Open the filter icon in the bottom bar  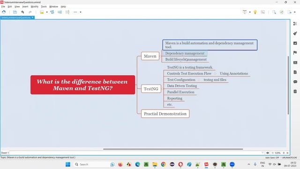point(262,153)
